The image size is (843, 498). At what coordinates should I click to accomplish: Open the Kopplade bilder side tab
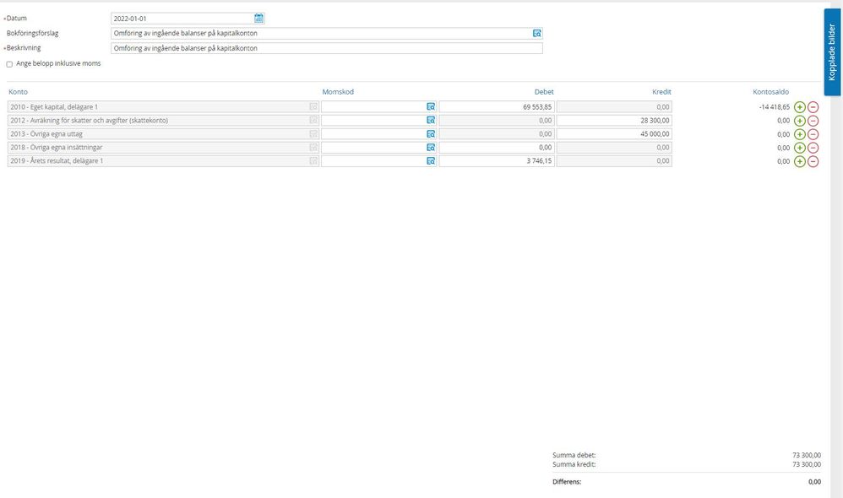832,52
